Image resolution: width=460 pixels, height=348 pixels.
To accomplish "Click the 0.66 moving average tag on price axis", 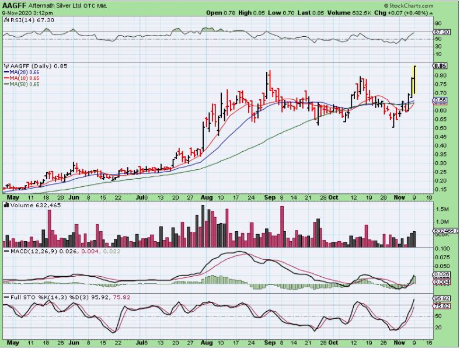I will tap(440, 100).
